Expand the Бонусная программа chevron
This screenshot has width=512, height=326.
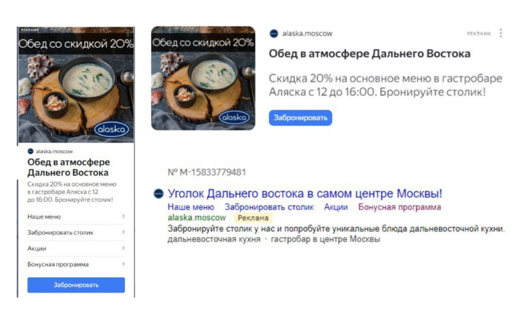click(123, 264)
